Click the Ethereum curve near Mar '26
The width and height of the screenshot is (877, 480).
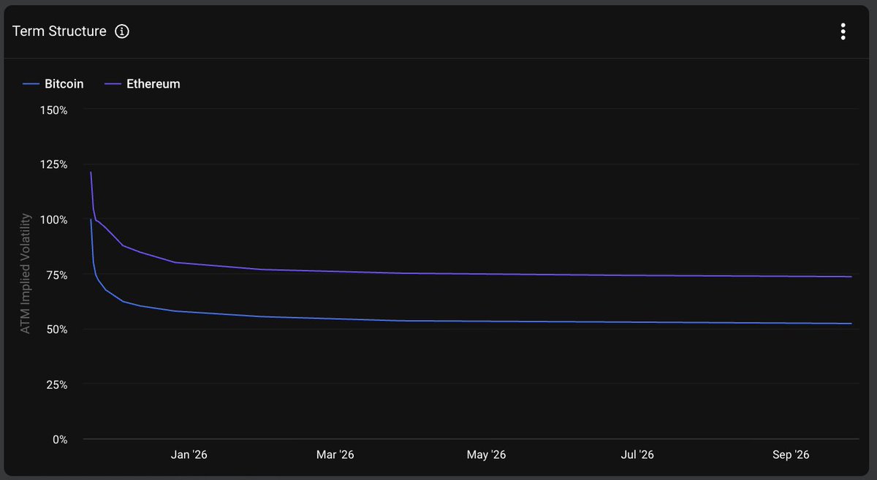click(335, 271)
